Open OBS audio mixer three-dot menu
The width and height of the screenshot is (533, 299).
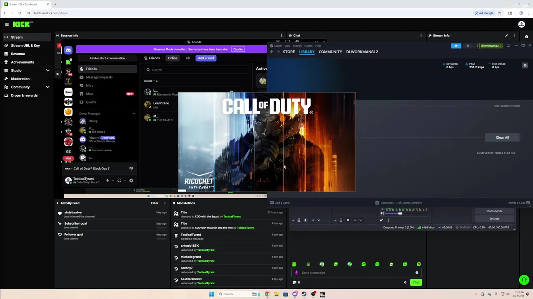(x=389, y=220)
